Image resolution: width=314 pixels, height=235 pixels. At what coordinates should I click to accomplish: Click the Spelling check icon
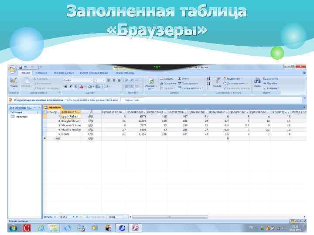point(180,84)
